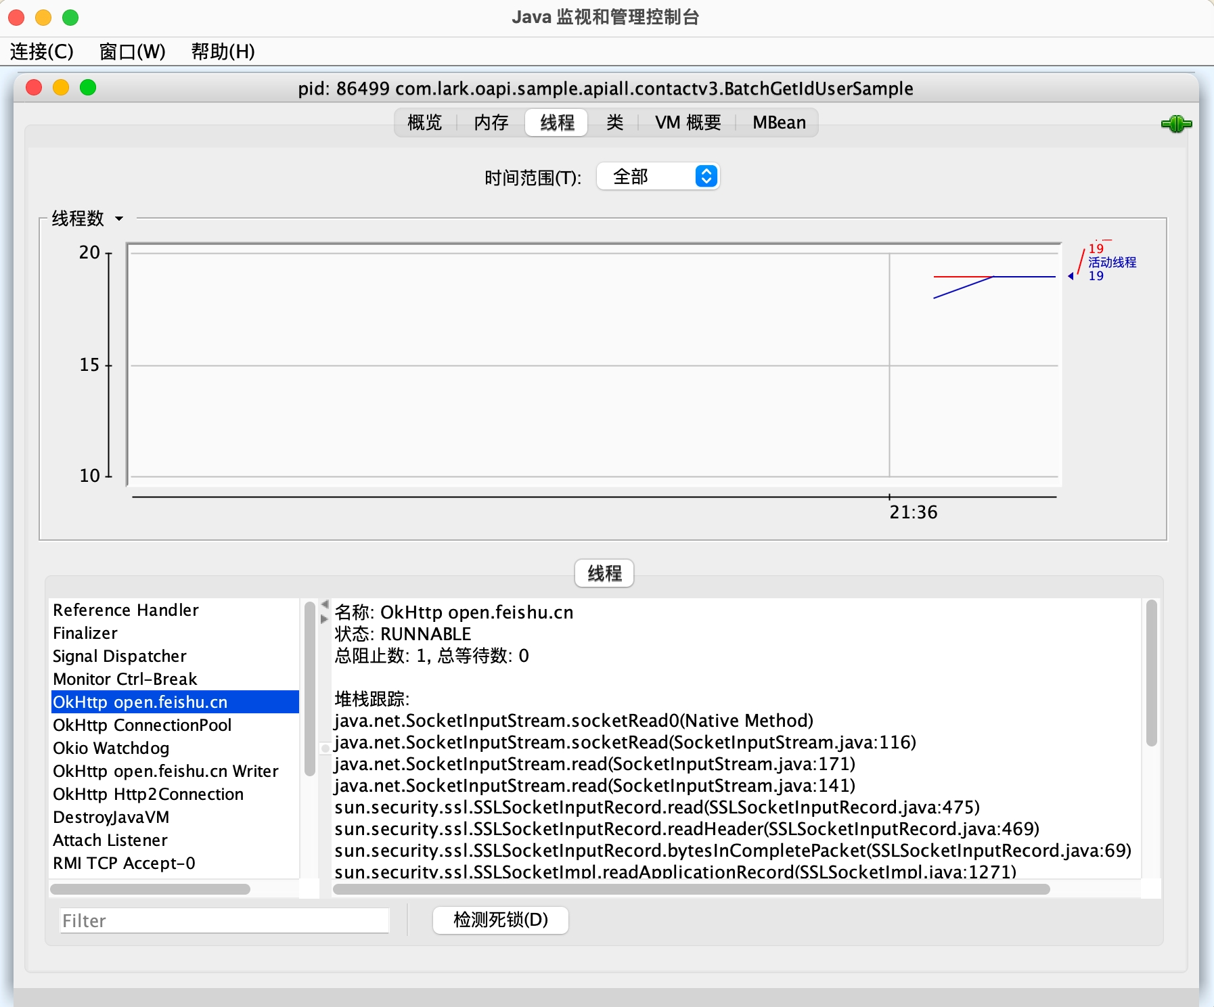Click the split pane collapse-left arrow
Screen dimensions: 1214x1007
coord(325,604)
